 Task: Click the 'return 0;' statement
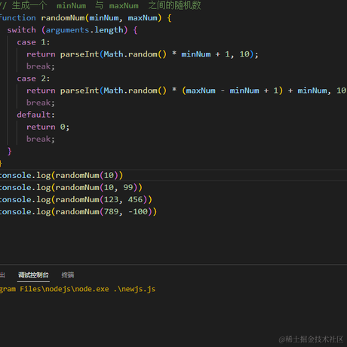48,127
